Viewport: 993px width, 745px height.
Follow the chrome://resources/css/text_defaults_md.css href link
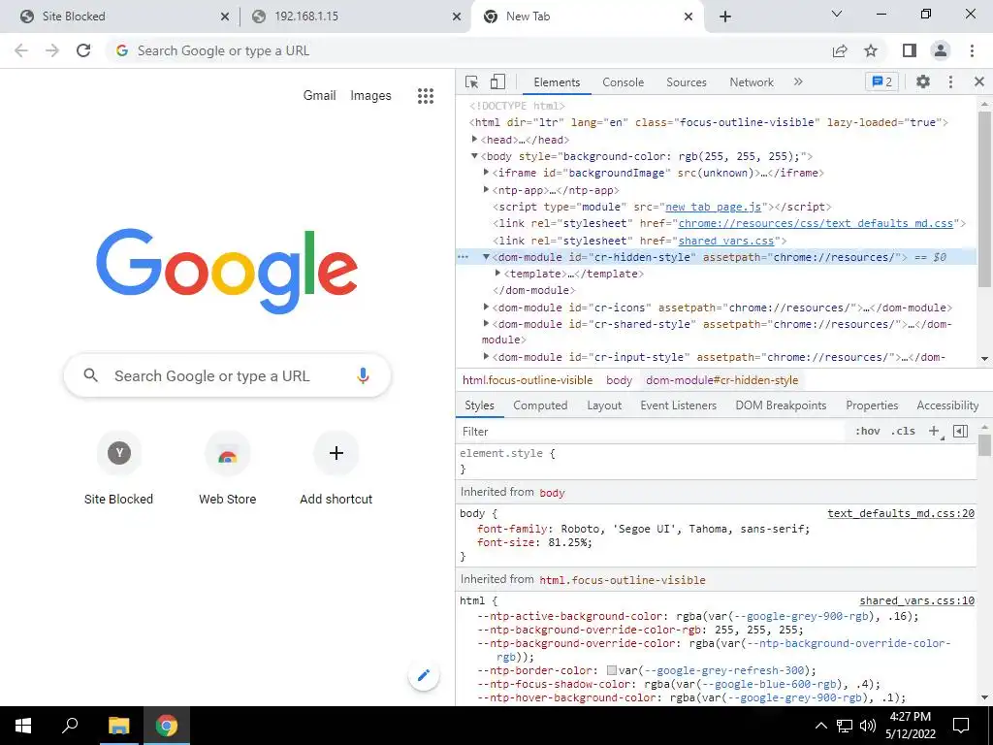(816, 223)
